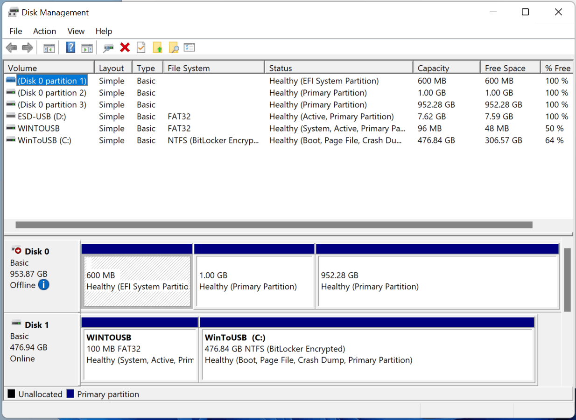Sort by the Volume column header
The image size is (576, 420).
pos(49,68)
